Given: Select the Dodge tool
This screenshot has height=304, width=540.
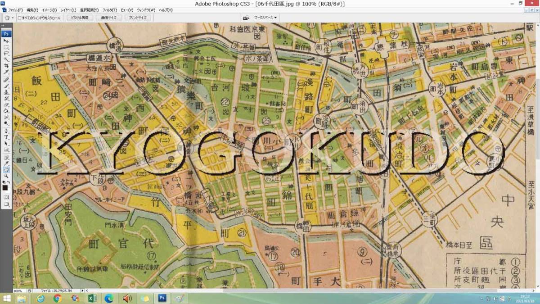Looking at the screenshot, I should tap(6, 123).
